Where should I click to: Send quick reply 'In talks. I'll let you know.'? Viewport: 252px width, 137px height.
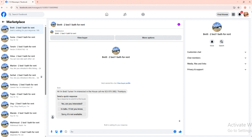pos(72,109)
